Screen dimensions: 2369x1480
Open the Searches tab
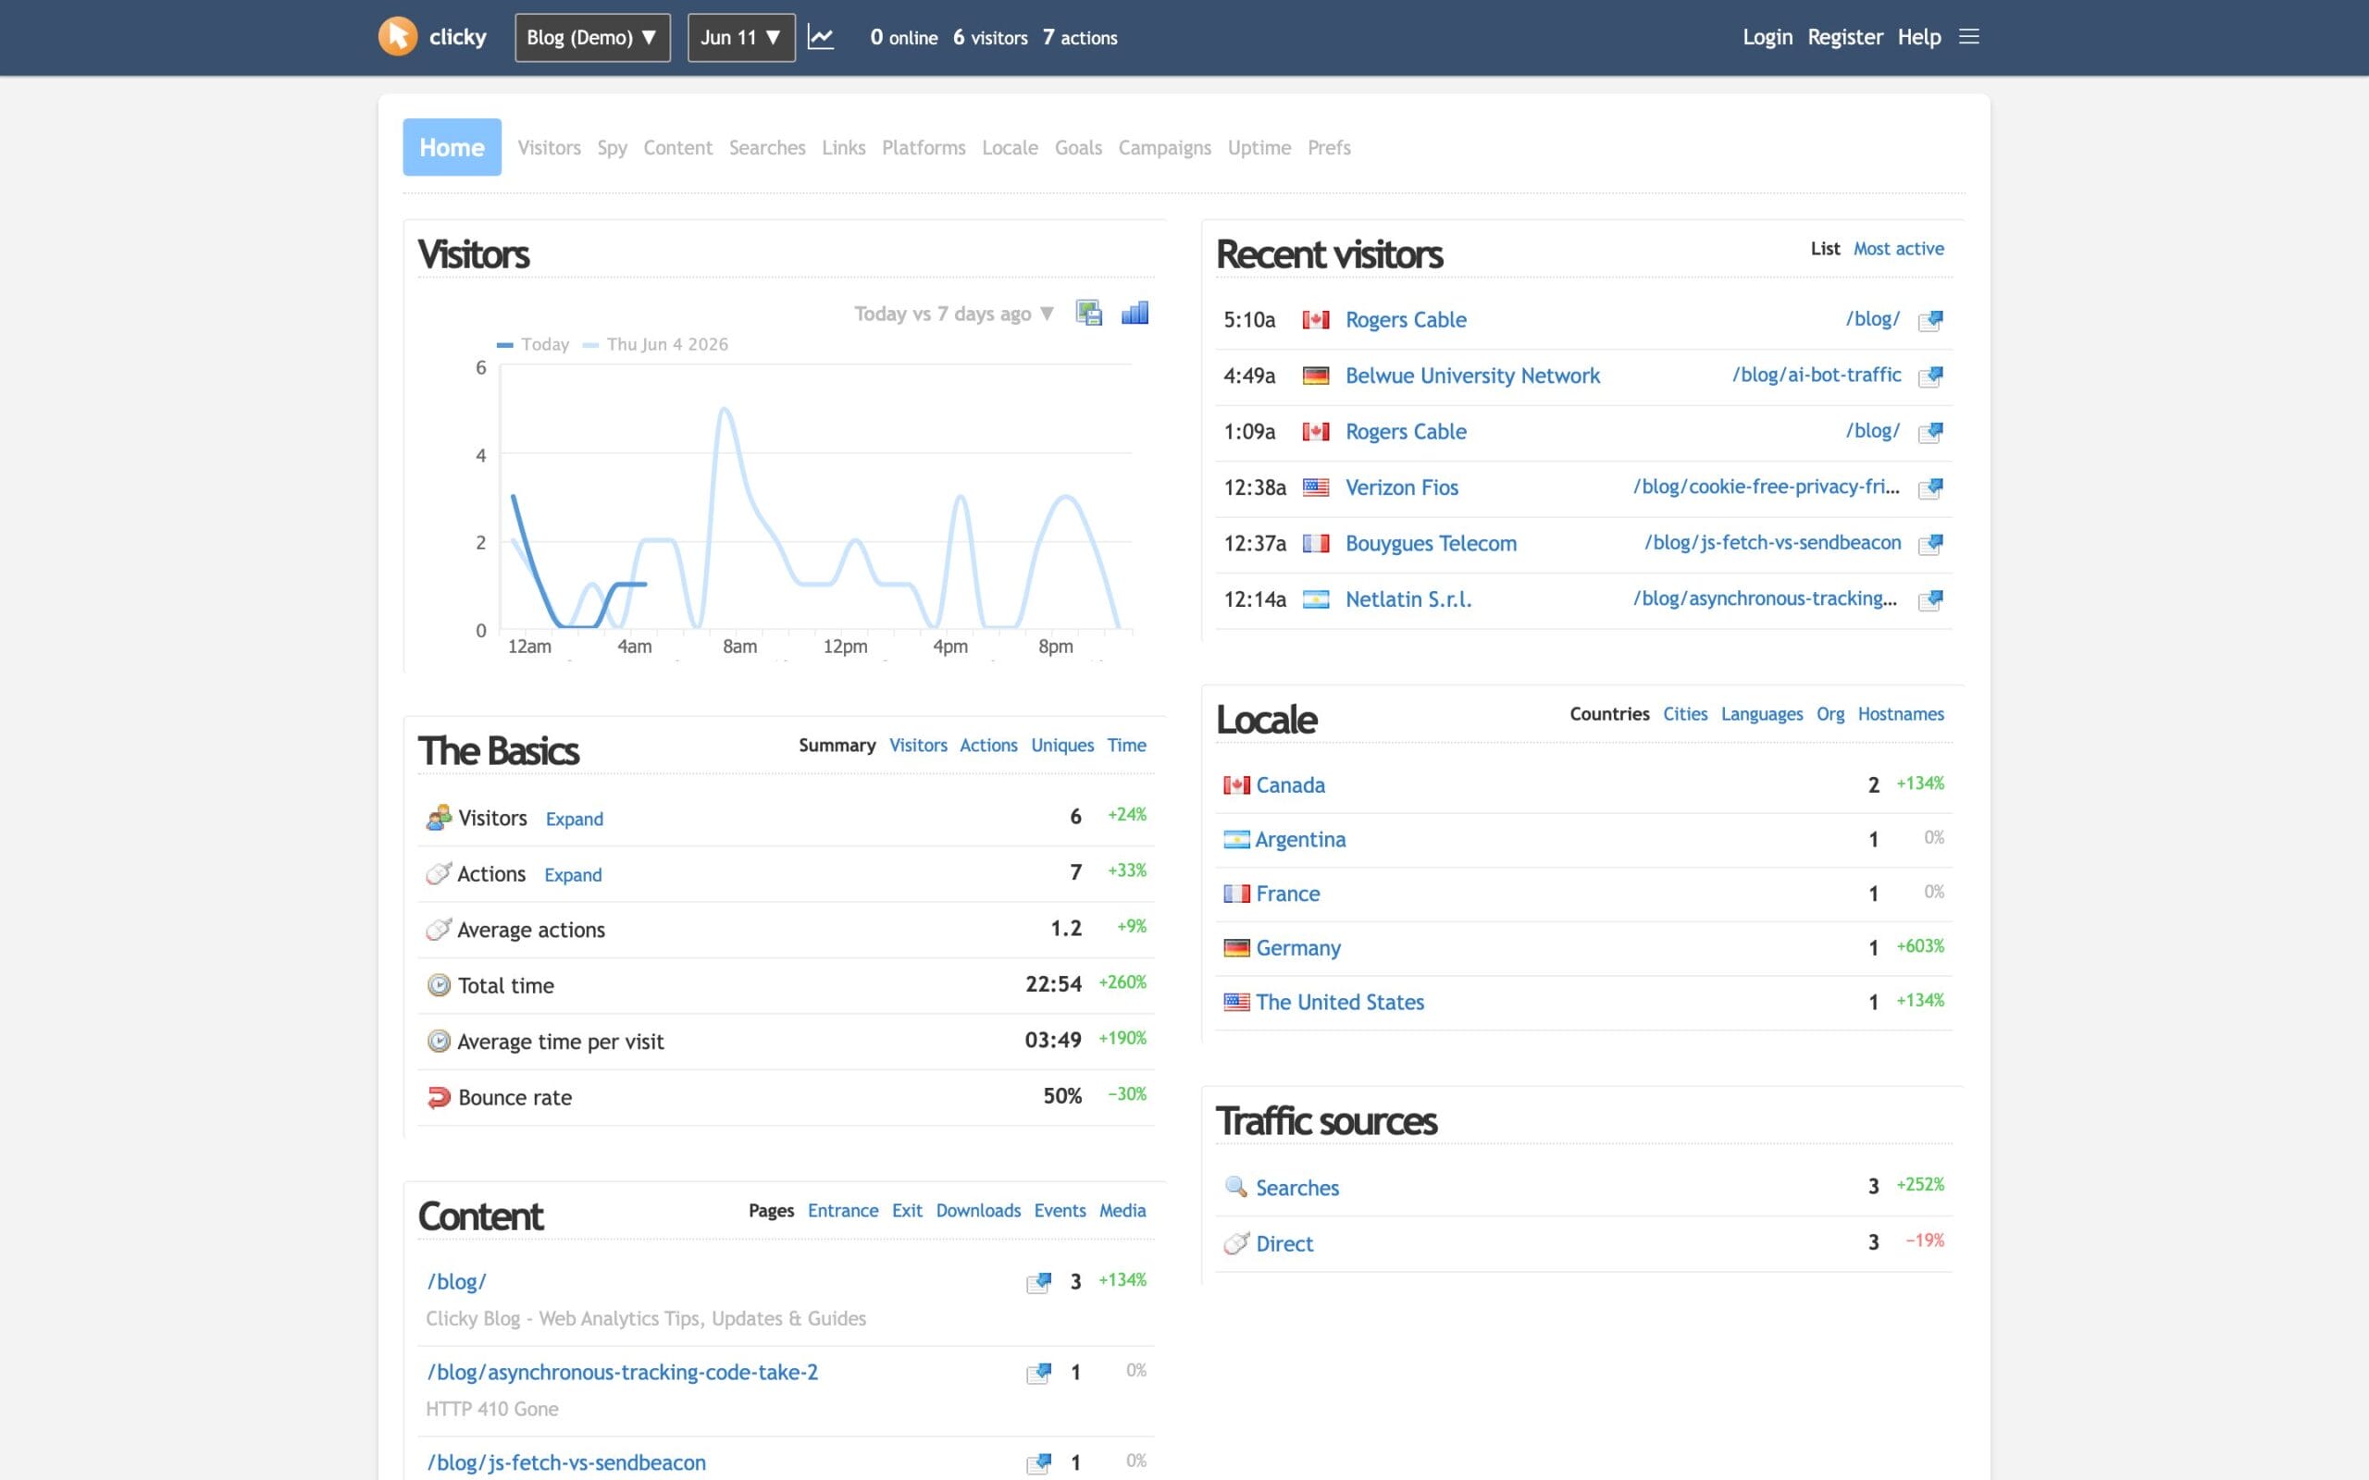click(766, 148)
